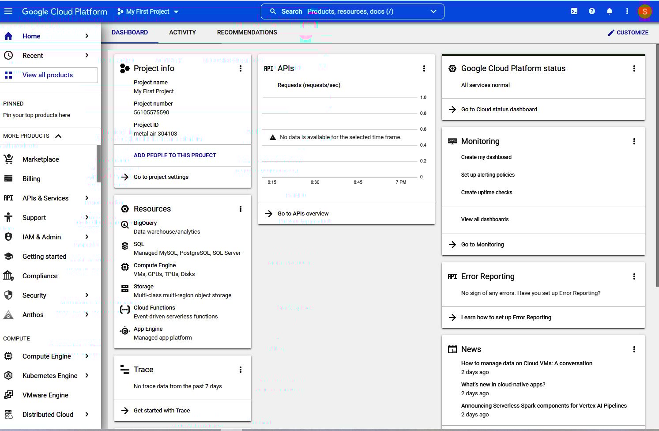659x431 pixels.
Task: Click the Billing card icon
Action: pos(8,179)
